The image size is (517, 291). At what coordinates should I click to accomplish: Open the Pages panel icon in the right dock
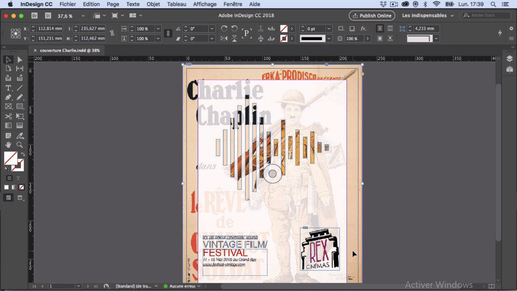510,69
